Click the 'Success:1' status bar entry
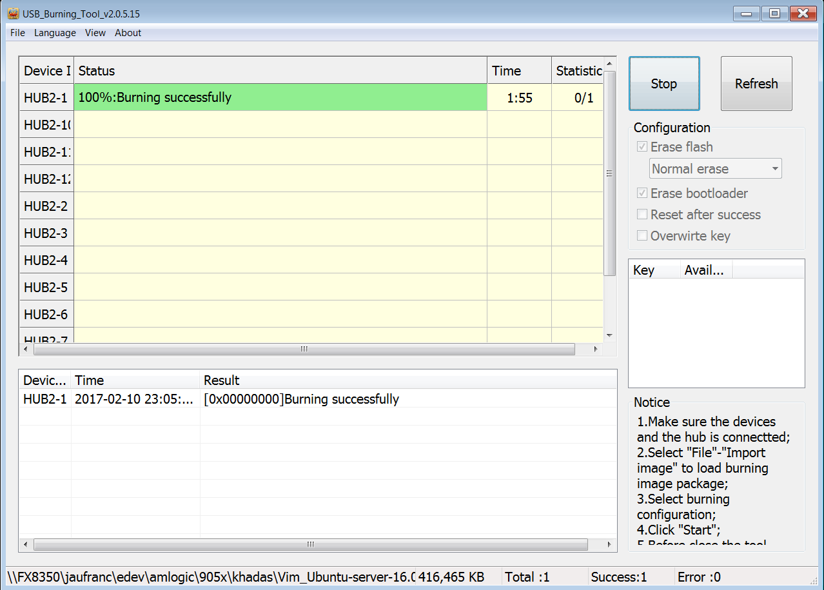The image size is (824, 590). (619, 576)
